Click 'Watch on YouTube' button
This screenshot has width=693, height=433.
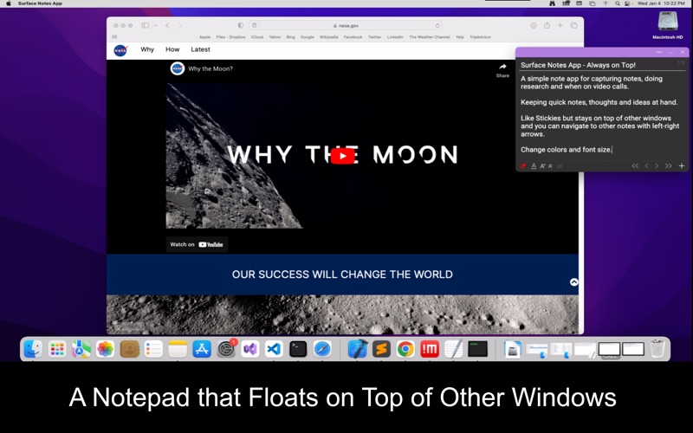[x=197, y=244]
